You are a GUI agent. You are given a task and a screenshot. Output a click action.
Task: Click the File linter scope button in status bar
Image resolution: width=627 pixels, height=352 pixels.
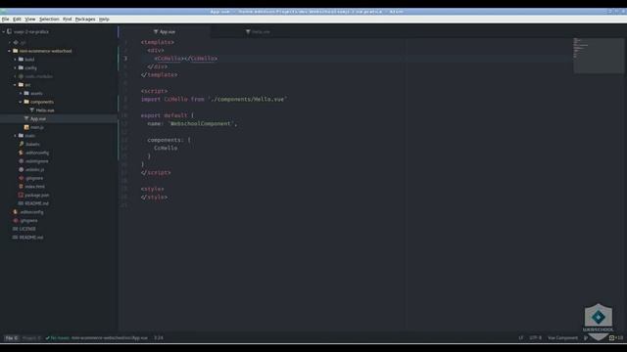coord(12,338)
